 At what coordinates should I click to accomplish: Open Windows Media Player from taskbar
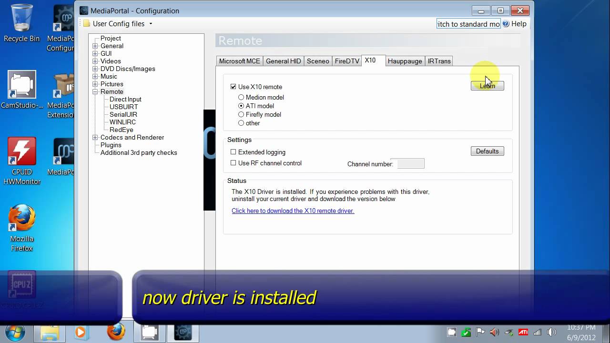(x=82, y=332)
